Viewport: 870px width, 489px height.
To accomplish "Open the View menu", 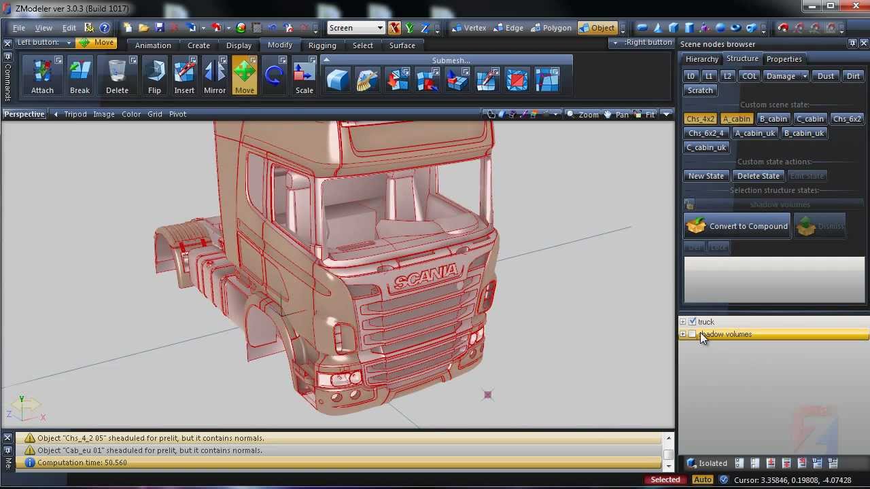I will (43, 28).
